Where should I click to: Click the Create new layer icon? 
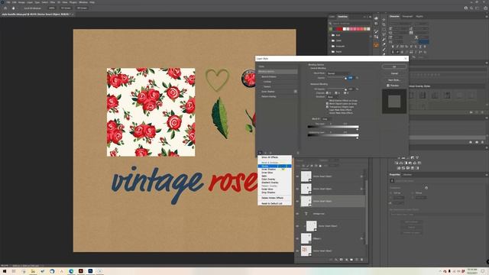(x=357, y=260)
